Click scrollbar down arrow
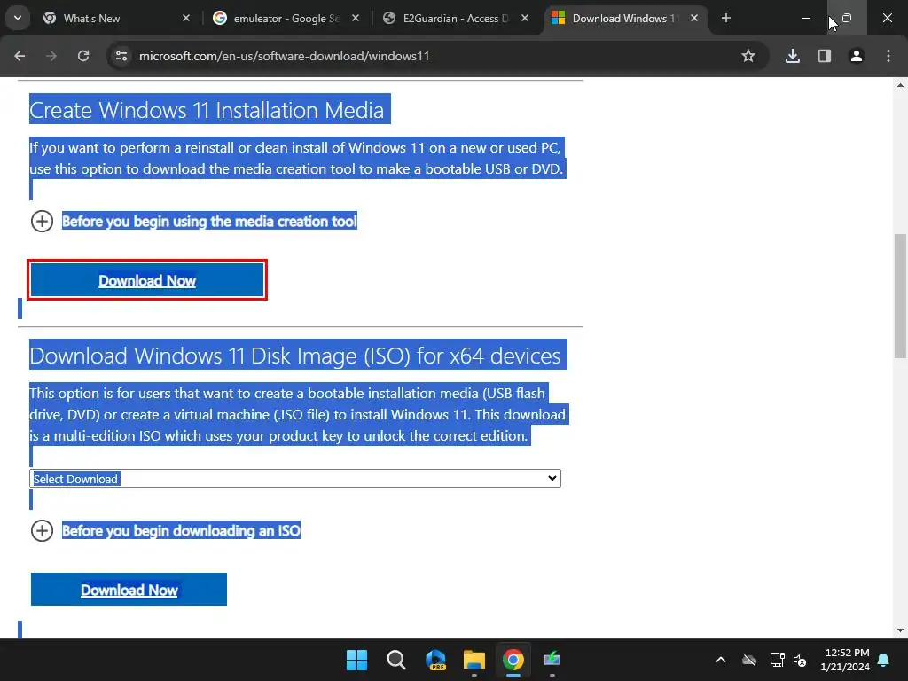908x681 pixels. coord(900,630)
